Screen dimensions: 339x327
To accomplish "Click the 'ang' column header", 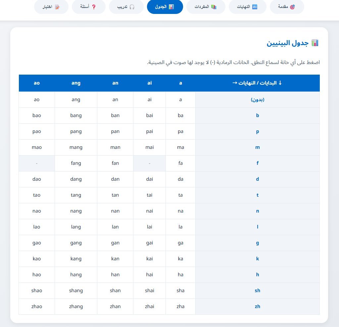I will click(76, 83).
